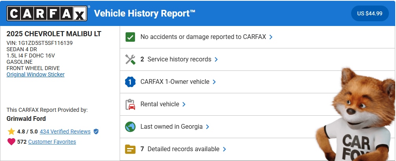This screenshot has height=161, width=396.
Task: Open the Original Window Sticker link
Action: [35, 74]
